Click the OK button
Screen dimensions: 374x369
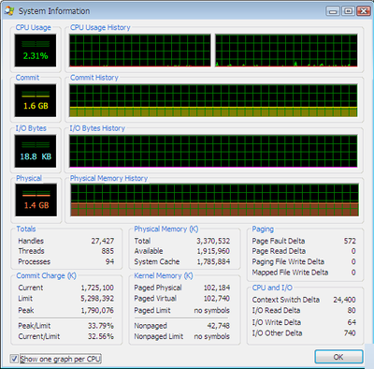point(338,357)
